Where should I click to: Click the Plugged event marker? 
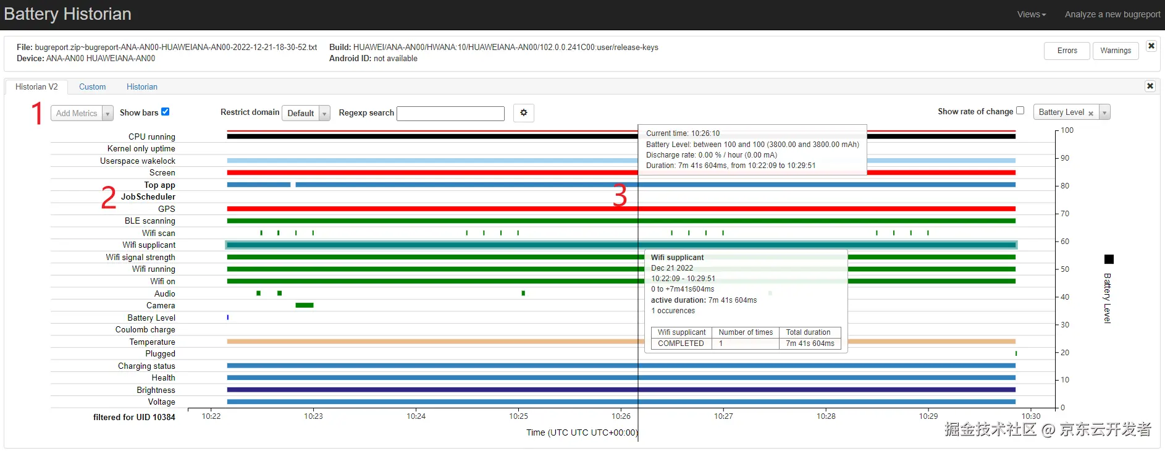1016,353
